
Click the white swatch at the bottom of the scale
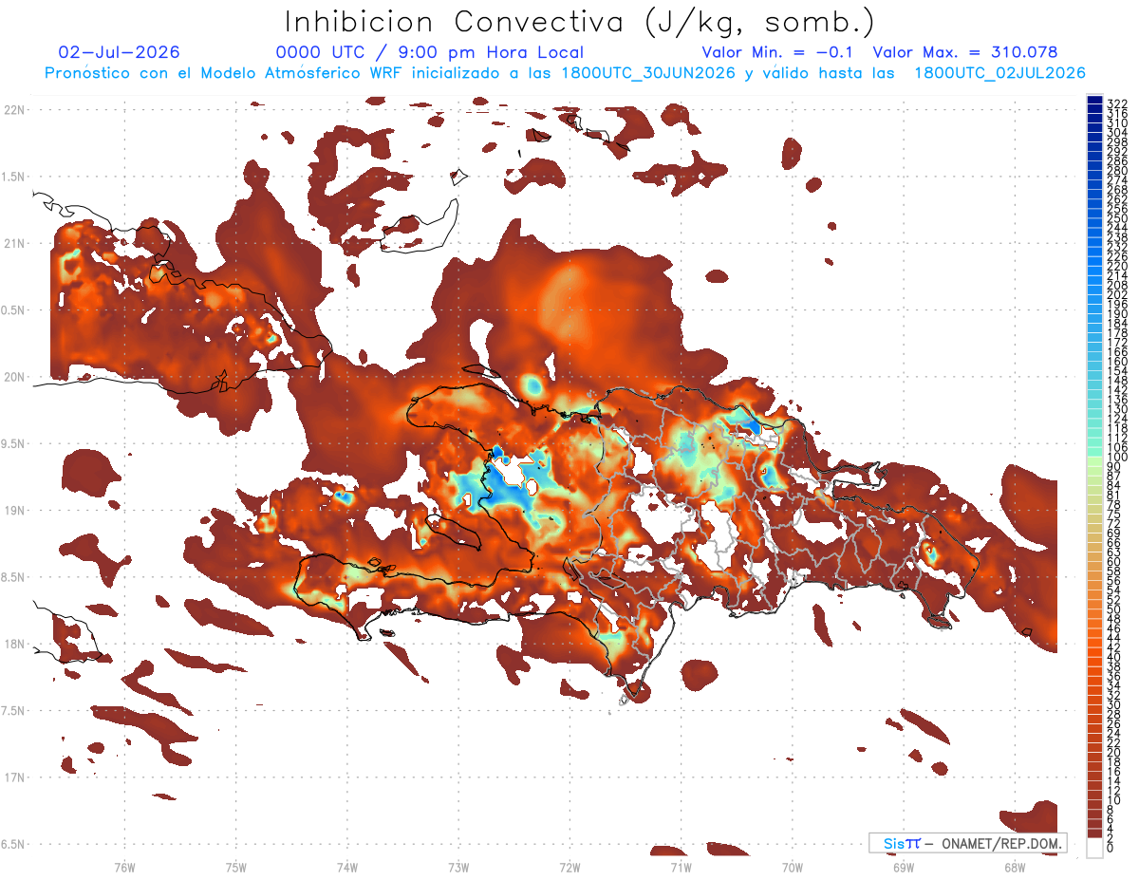(1094, 848)
